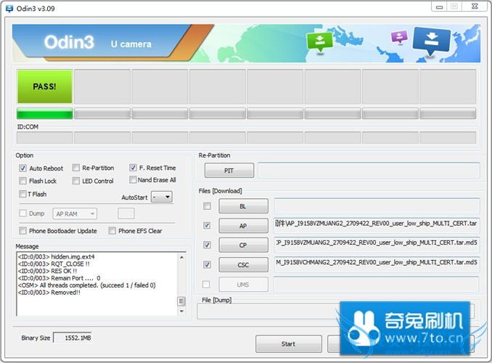Enable the Re-Partition option checkbox
492x363 pixels.
(x=76, y=168)
